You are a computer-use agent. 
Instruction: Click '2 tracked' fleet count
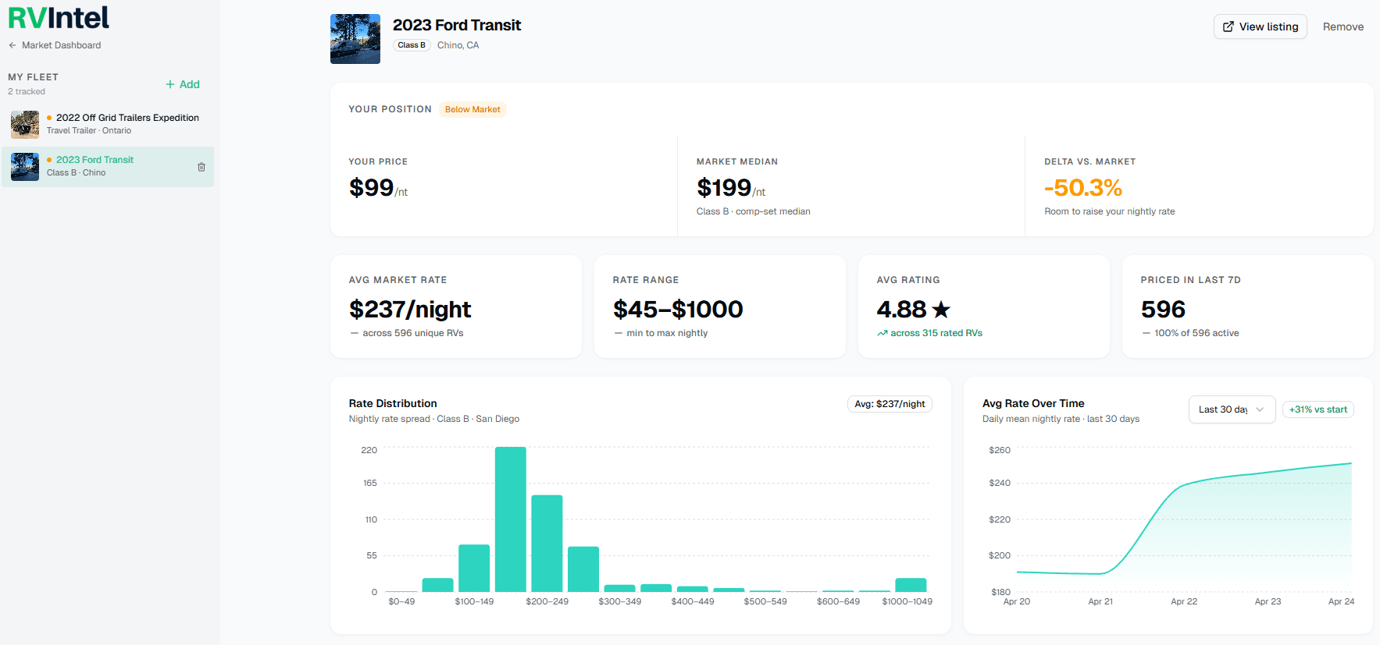(x=27, y=92)
